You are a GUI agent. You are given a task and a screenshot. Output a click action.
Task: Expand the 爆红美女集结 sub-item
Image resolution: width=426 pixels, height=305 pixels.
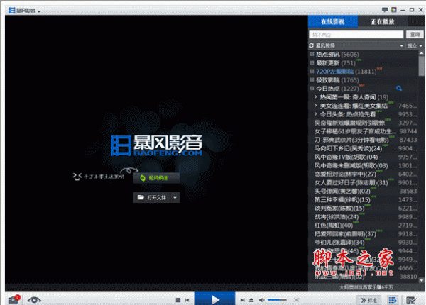(x=316, y=105)
